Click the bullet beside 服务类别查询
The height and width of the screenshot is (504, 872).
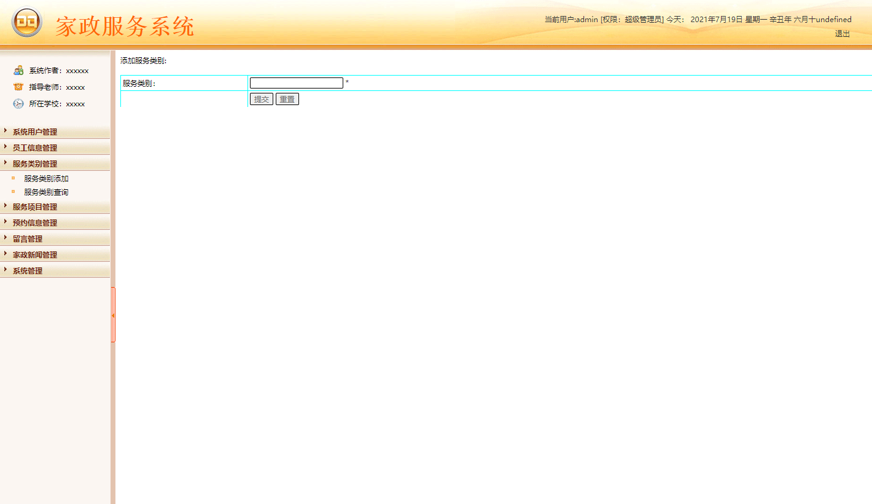(14, 192)
